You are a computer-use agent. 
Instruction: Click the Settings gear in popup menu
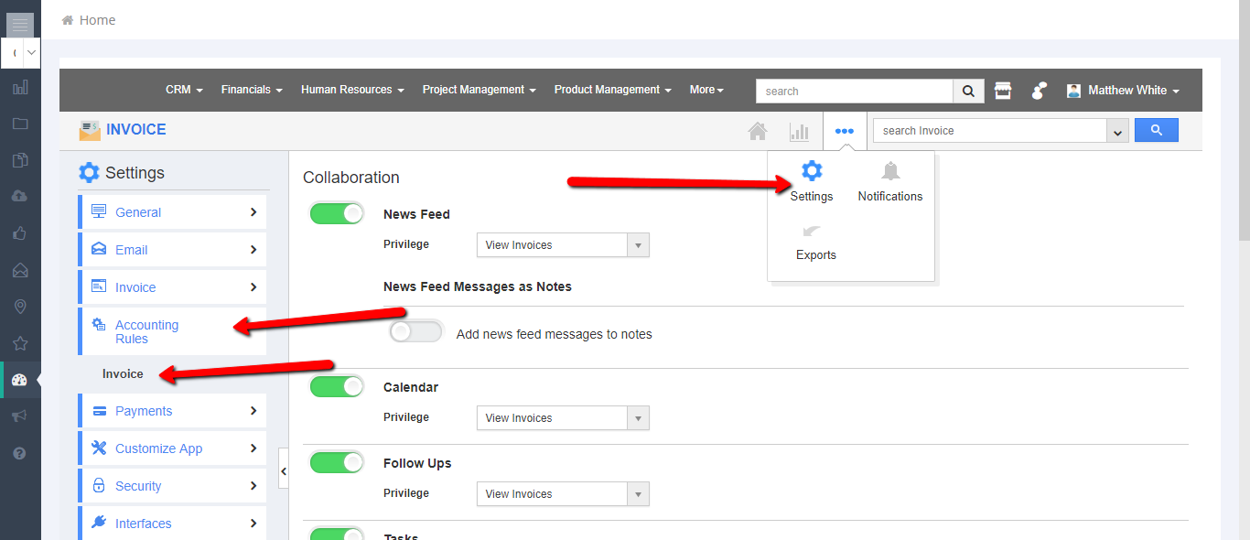(x=812, y=171)
